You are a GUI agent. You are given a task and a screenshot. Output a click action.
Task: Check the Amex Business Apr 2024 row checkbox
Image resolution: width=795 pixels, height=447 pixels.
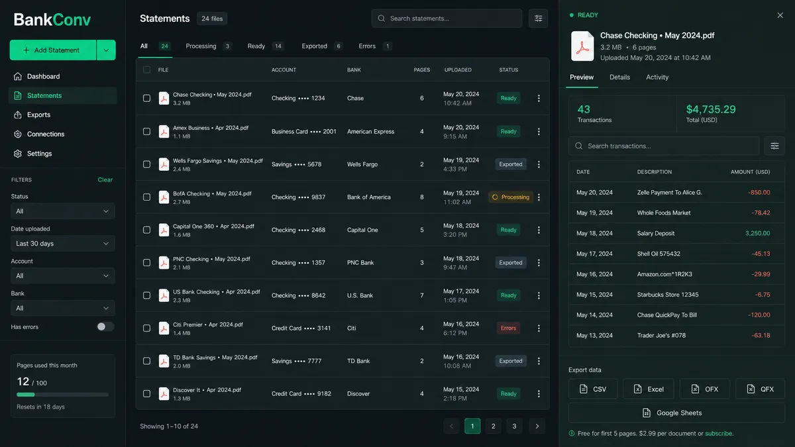147,131
